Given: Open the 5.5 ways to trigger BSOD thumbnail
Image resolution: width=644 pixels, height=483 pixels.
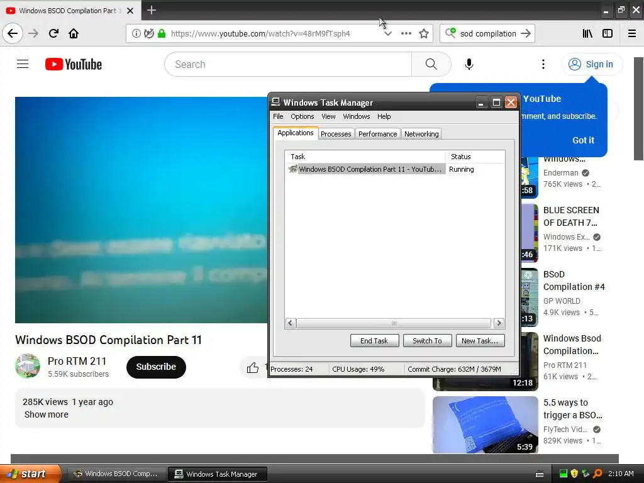Looking at the screenshot, I should pyautogui.click(x=485, y=425).
